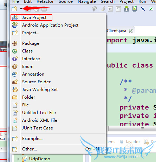Click the Project... wizard icon

[15, 33]
